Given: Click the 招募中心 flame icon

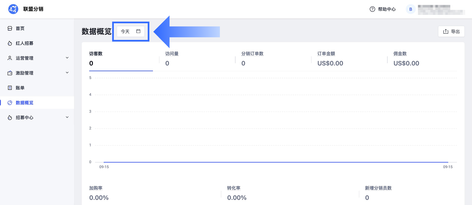Looking at the screenshot, I should coord(10,118).
